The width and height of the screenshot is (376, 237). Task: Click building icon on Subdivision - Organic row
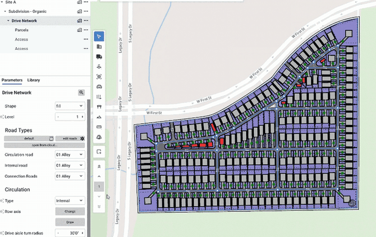79,11
